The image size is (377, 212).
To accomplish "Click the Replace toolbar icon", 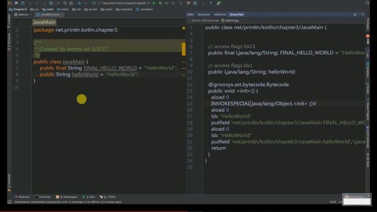I will (71, 3).
